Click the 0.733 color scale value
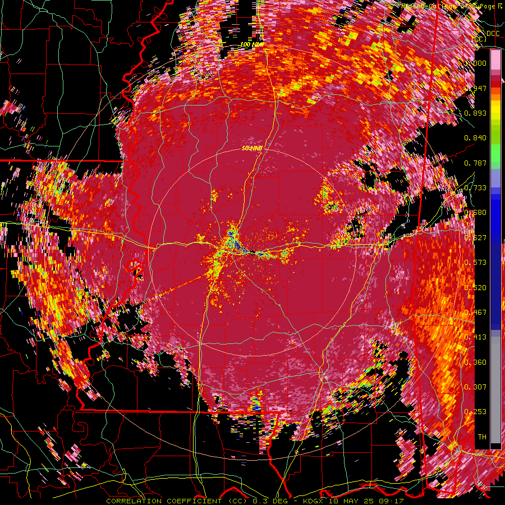This screenshot has height=505, width=505. tap(475, 188)
